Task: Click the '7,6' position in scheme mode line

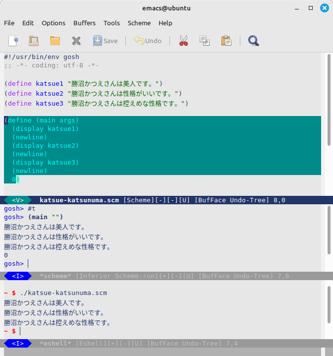Action: pyautogui.click(x=283, y=276)
